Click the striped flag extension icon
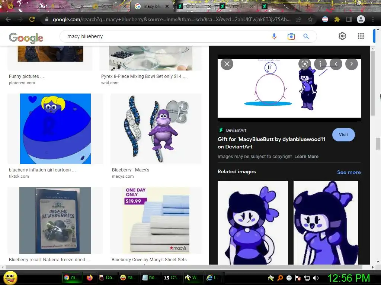The width and height of the screenshot is (381, 285). (325, 19)
